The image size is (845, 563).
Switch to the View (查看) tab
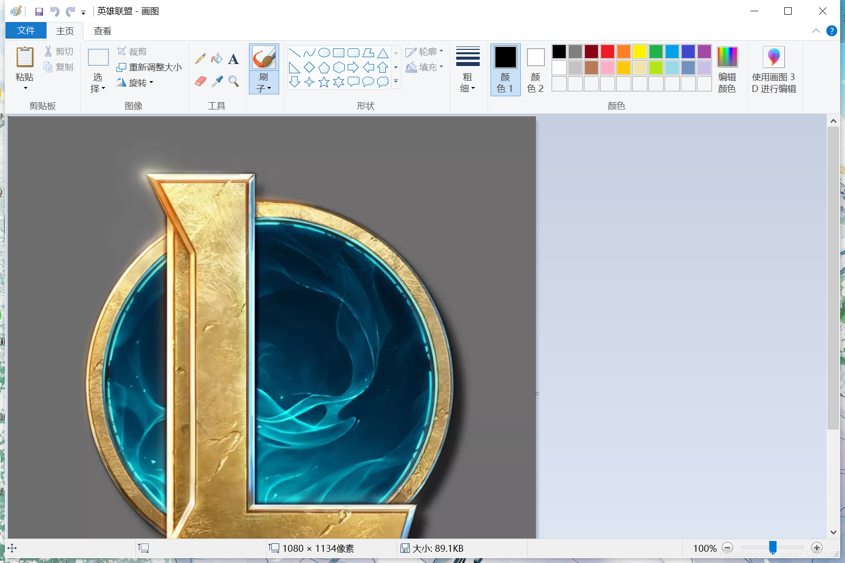coord(103,31)
